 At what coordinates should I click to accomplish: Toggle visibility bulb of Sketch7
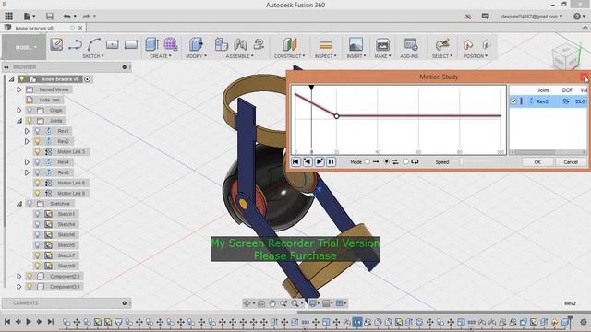pos(37,255)
